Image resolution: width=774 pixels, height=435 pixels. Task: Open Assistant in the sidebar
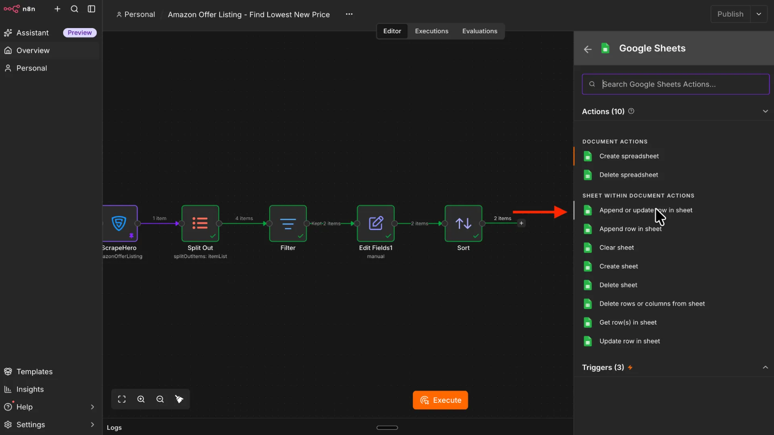click(x=32, y=33)
